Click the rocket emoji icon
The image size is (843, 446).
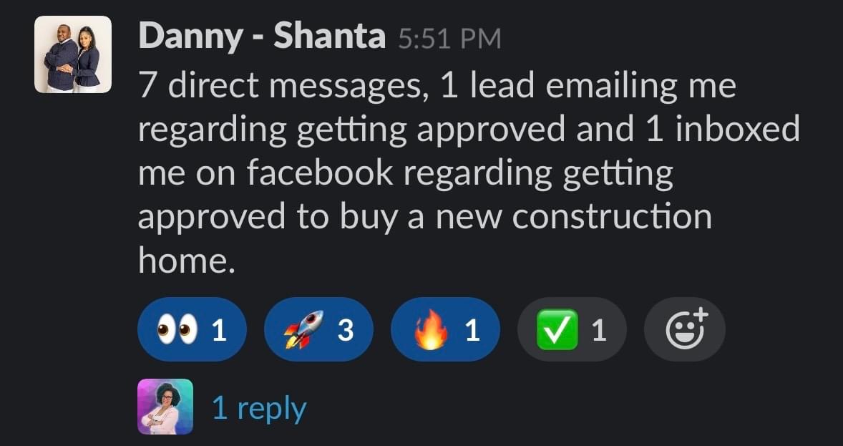(303, 330)
